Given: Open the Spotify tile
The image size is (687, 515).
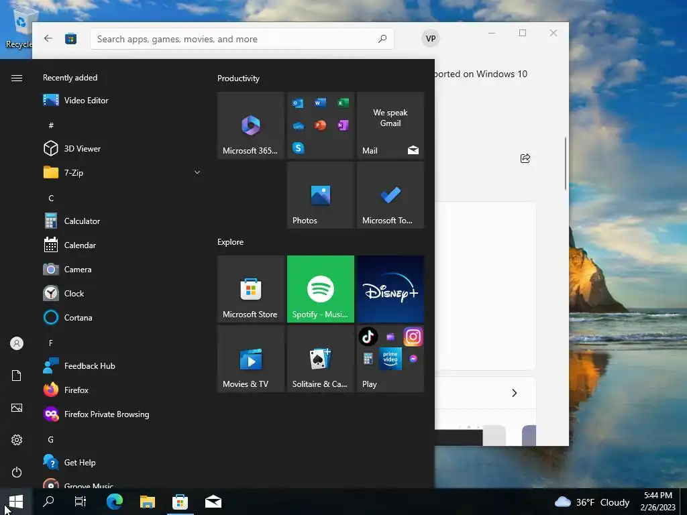Looking at the screenshot, I should [x=321, y=289].
